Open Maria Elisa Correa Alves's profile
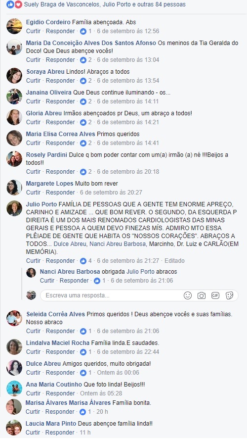 coord(61,134)
